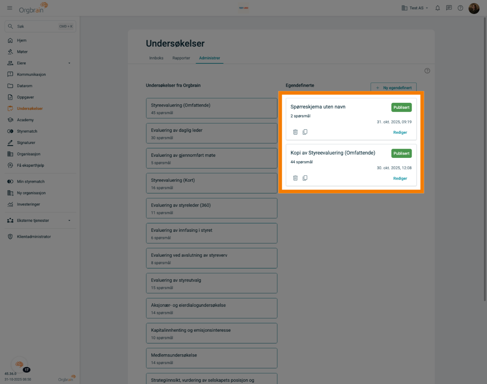
Task: Click Rediger for 'Spørreskjema uten navn'
Action: click(400, 132)
